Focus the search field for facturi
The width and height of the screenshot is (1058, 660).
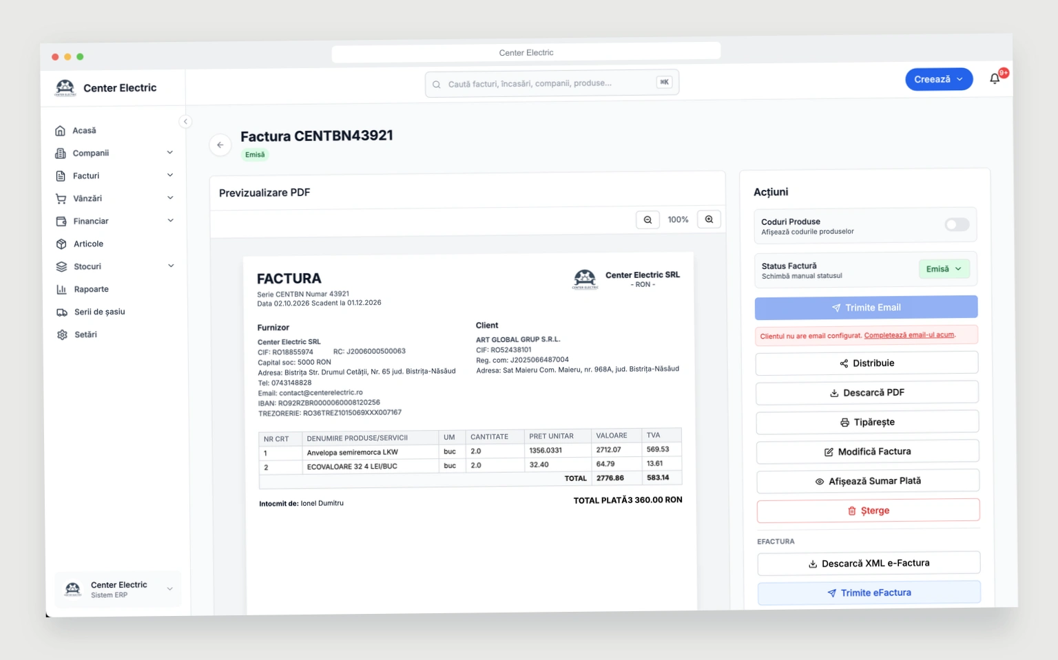pos(552,83)
